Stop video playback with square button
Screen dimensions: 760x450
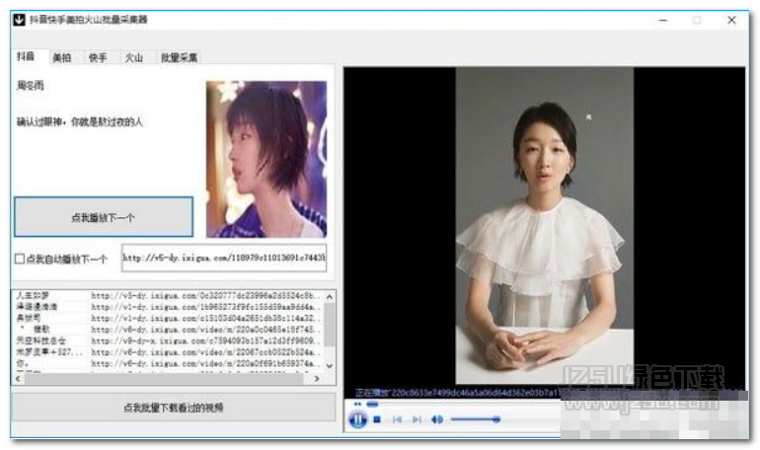pyautogui.click(x=377, y=419)
